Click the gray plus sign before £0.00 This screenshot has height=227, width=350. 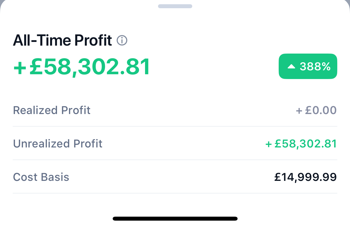pyautogui.click(x=299, y=111)
